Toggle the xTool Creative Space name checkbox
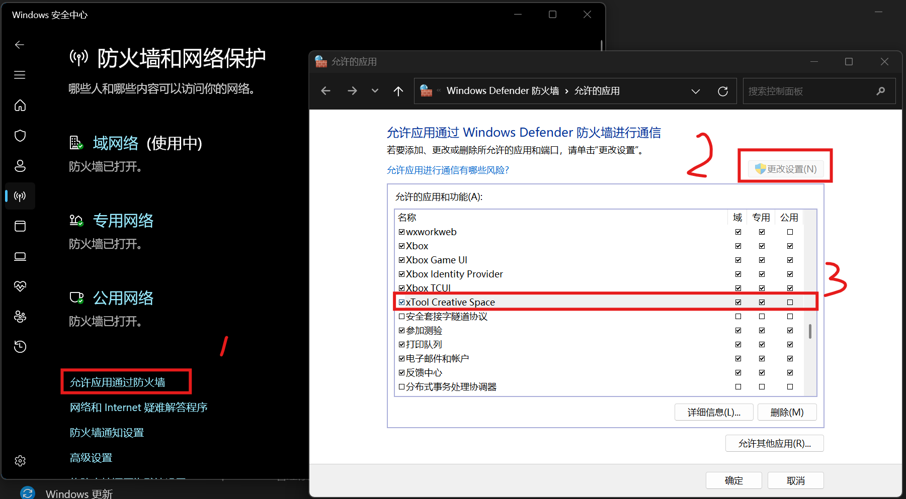The width and height of the screenshot is (906, 499). [401, 302]
